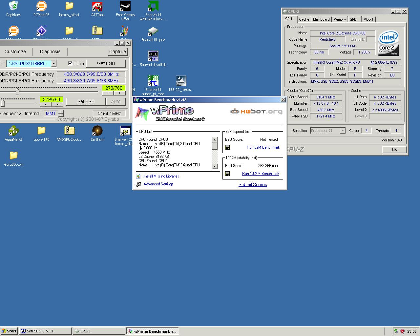
Task: Click the Submit Scores link
Action: click(253, 184)
